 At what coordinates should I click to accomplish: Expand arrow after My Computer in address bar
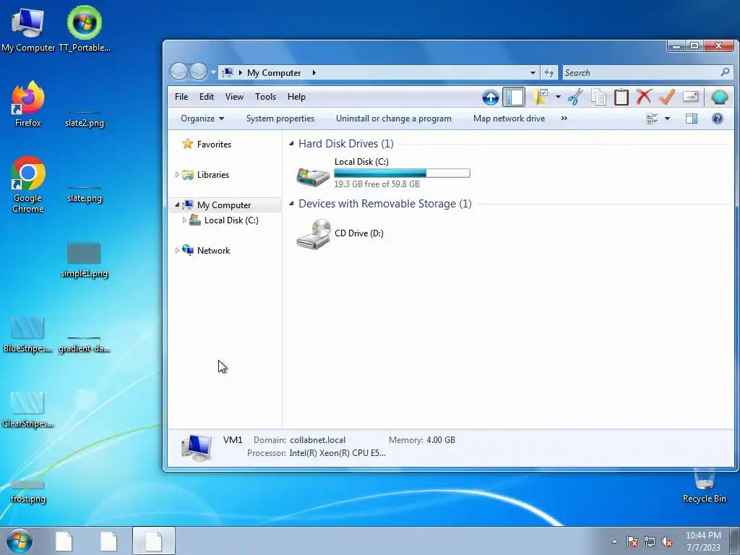[x=314, y=73]
